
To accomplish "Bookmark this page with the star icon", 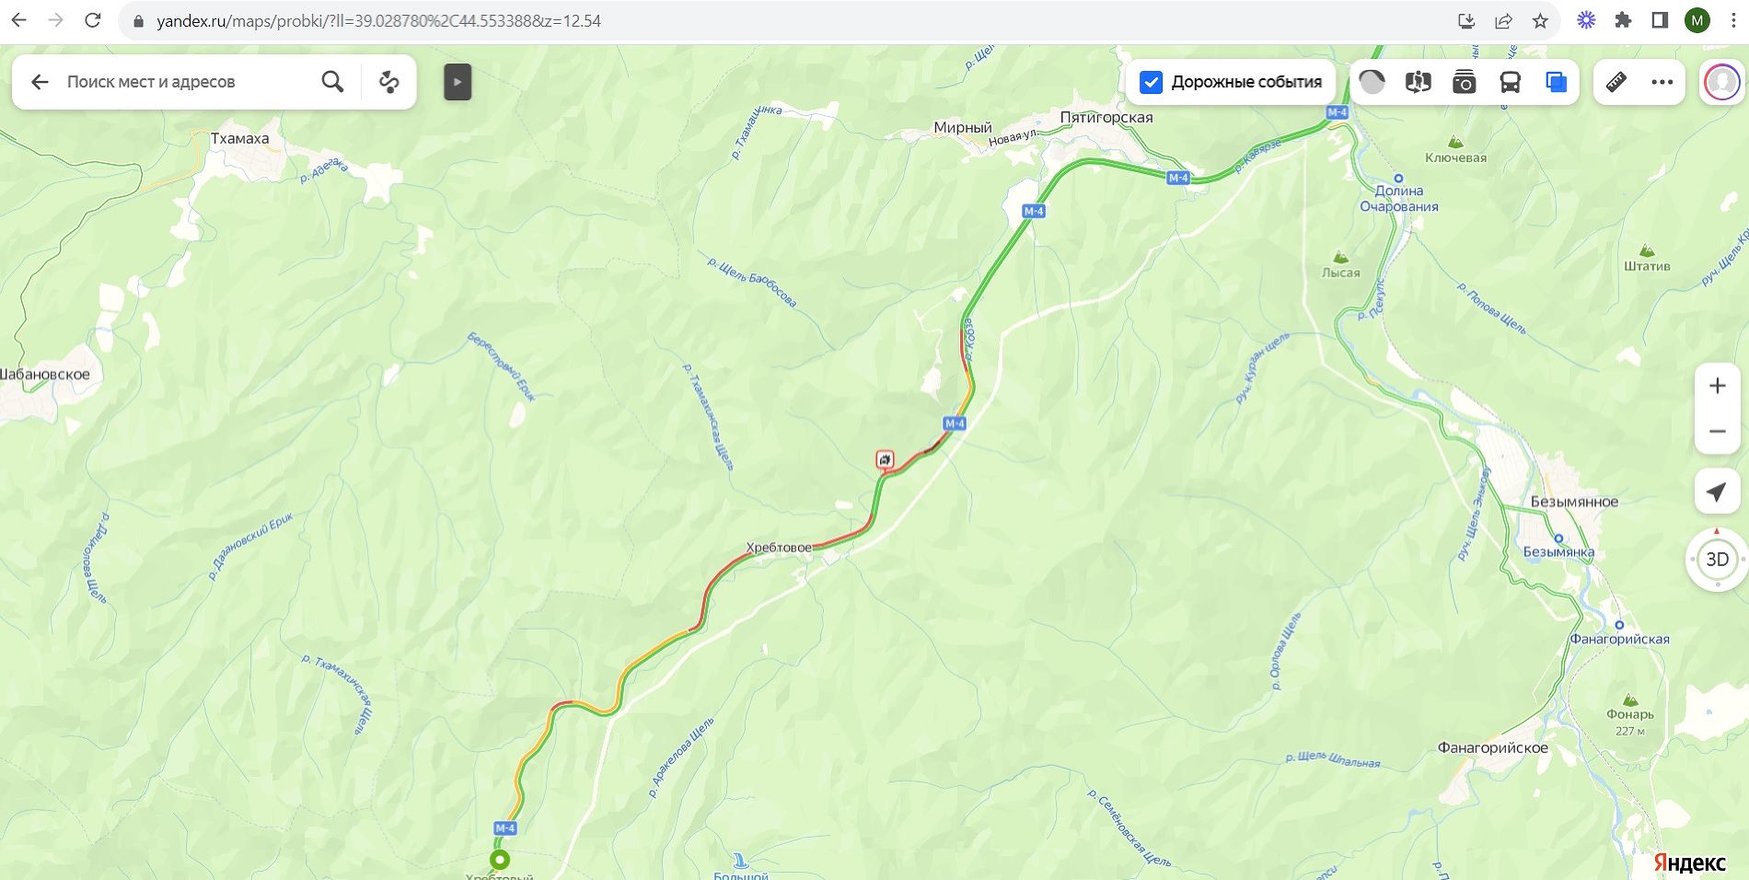I will [1540, 20].
